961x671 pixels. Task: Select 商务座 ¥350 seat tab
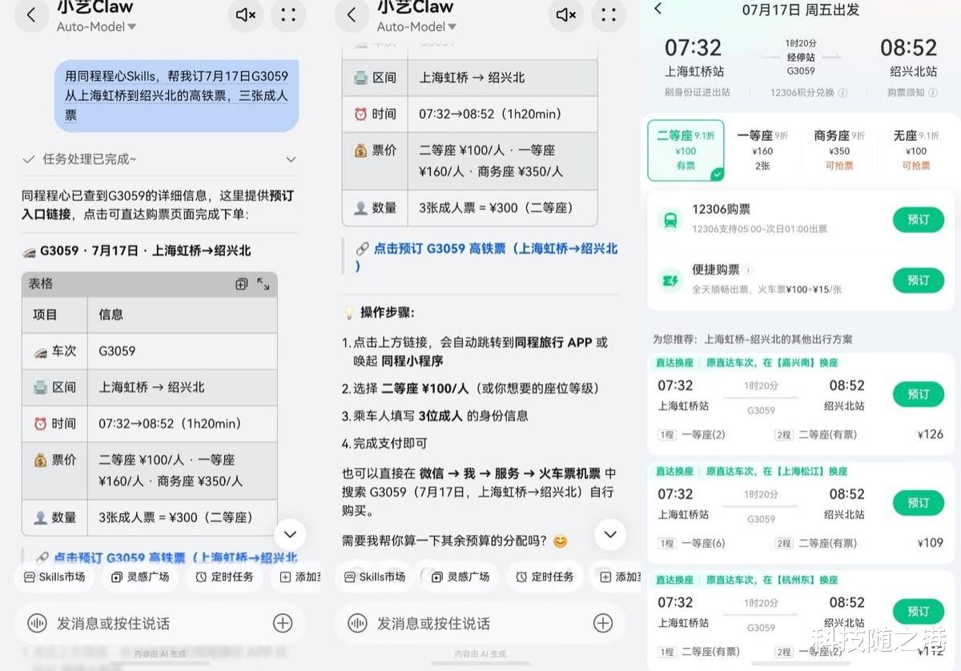coord(839,151)
